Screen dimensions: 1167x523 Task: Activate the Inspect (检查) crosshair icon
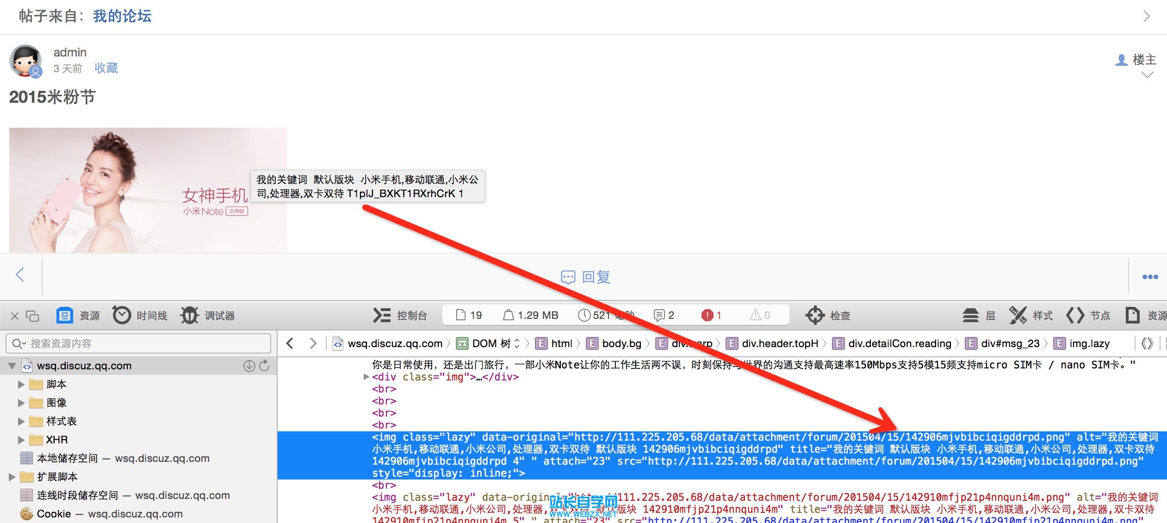click(815, 316)
